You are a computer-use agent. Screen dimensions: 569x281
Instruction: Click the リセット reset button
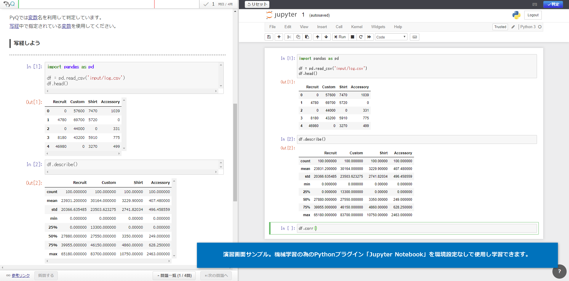click(257, 4)
